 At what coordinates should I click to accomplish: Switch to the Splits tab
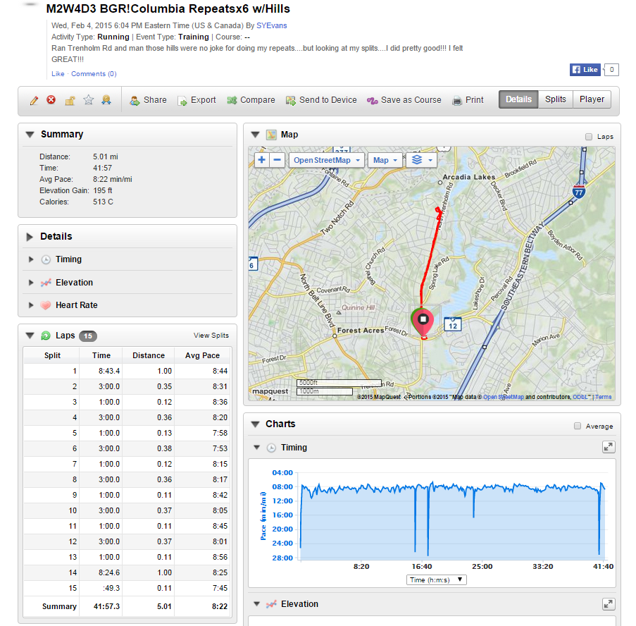click(x=555, y=99)
